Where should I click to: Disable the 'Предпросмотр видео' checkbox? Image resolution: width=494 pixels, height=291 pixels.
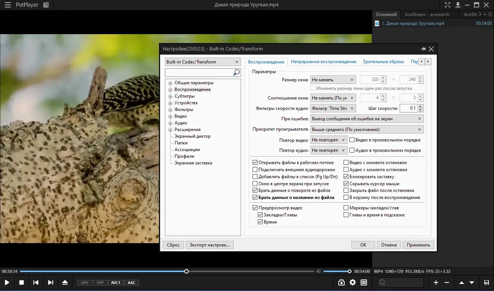point(255,208)
